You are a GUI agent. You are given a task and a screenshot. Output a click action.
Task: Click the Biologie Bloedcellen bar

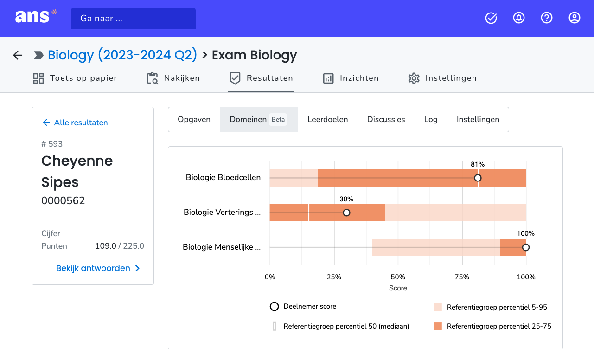pos(398,178)
